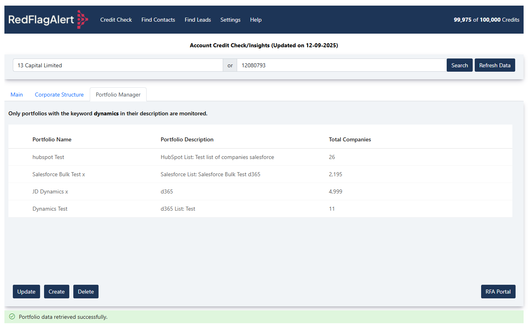The width and height of the screenshot is (530, 326).
Task: Click the Search button
Action: pyautogui.click(x=459, y=65)
